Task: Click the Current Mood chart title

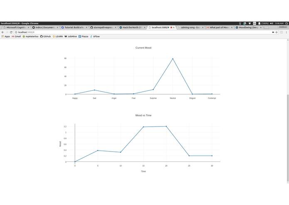Action: (143, 48)
